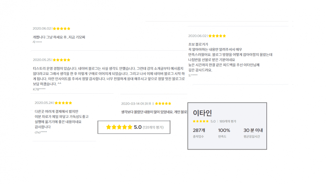Click the stars on the 2020.05.24 review
This screenshot has height=184, width=326.
(64, 103)
